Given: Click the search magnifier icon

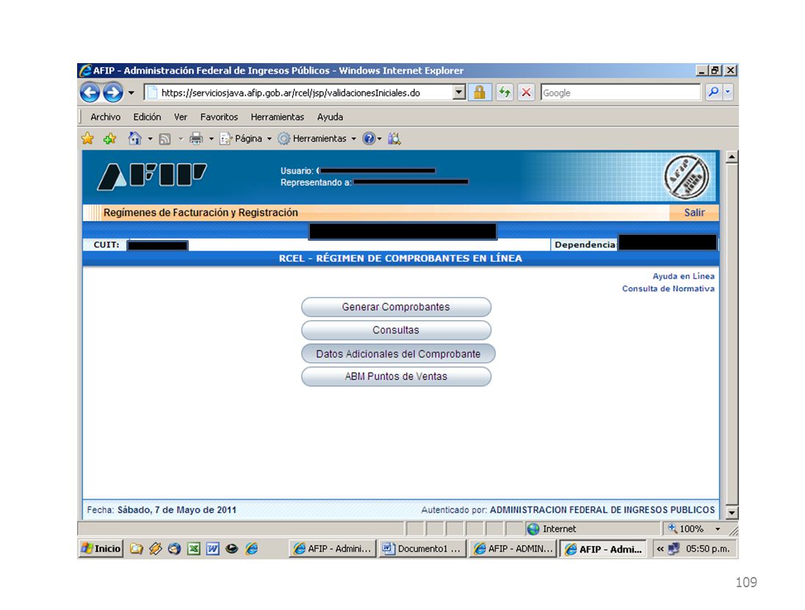Looking at the screenshot, I should pyautogui.click(x=713, y=92).
